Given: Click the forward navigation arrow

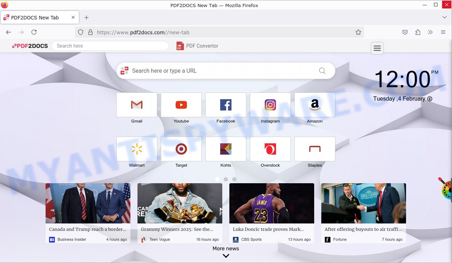Looking at the screenshot, I should pos(21,32).
